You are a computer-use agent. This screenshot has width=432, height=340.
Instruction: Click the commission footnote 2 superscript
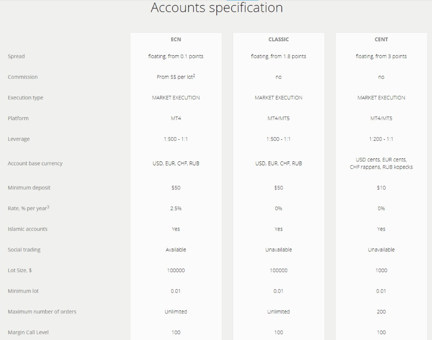pos(194,75)
